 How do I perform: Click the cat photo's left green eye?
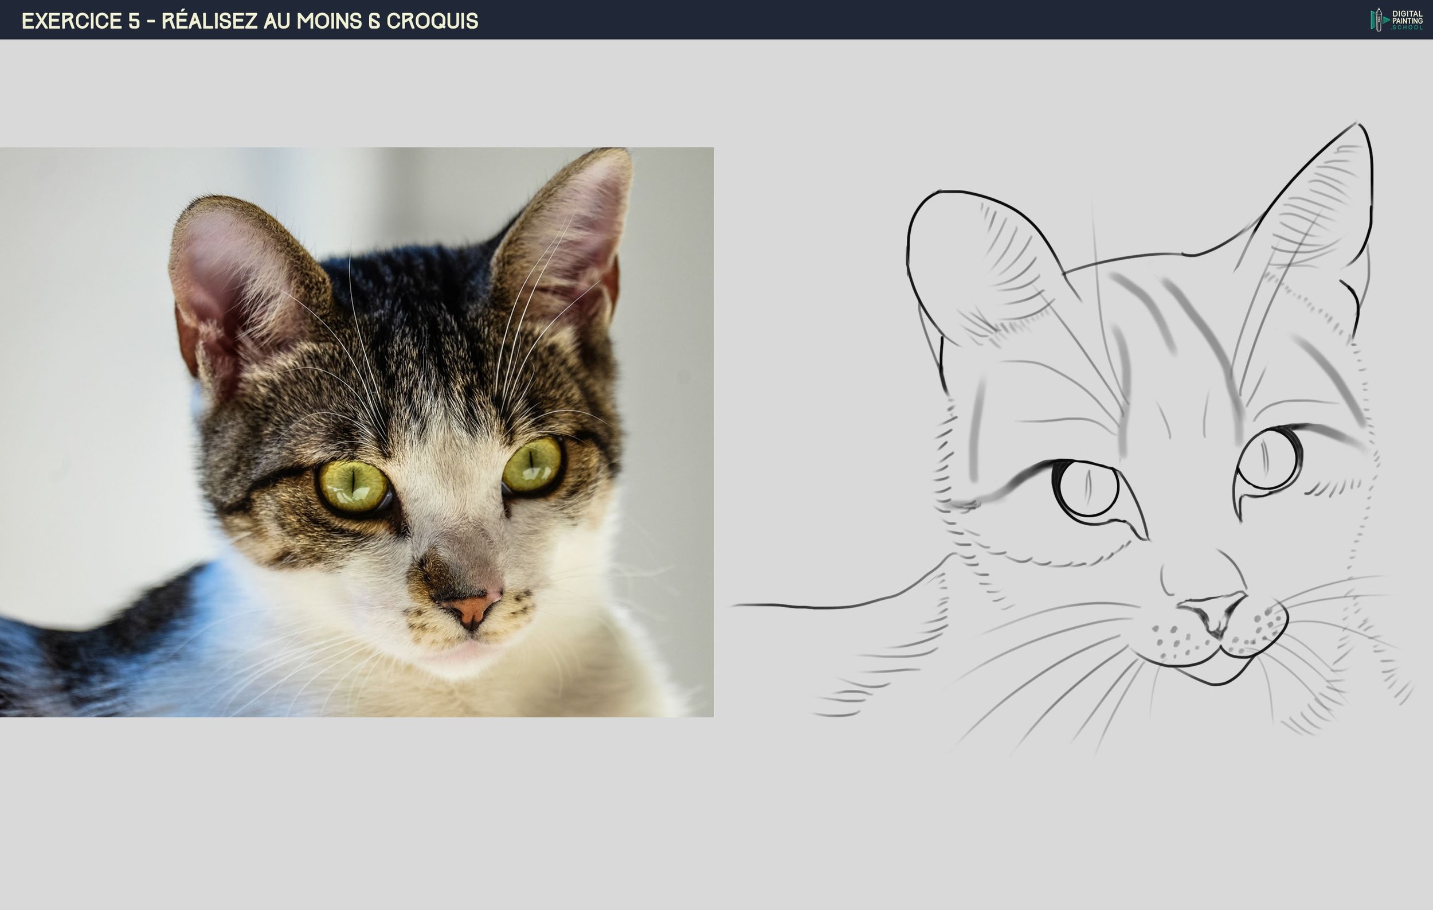pos(353,486)
